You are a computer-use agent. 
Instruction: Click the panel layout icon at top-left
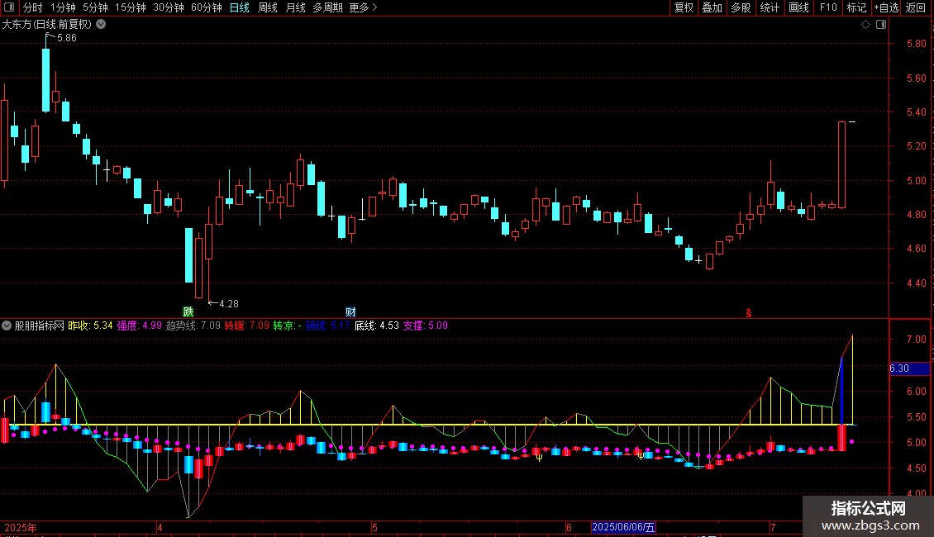tap(9, 7)
